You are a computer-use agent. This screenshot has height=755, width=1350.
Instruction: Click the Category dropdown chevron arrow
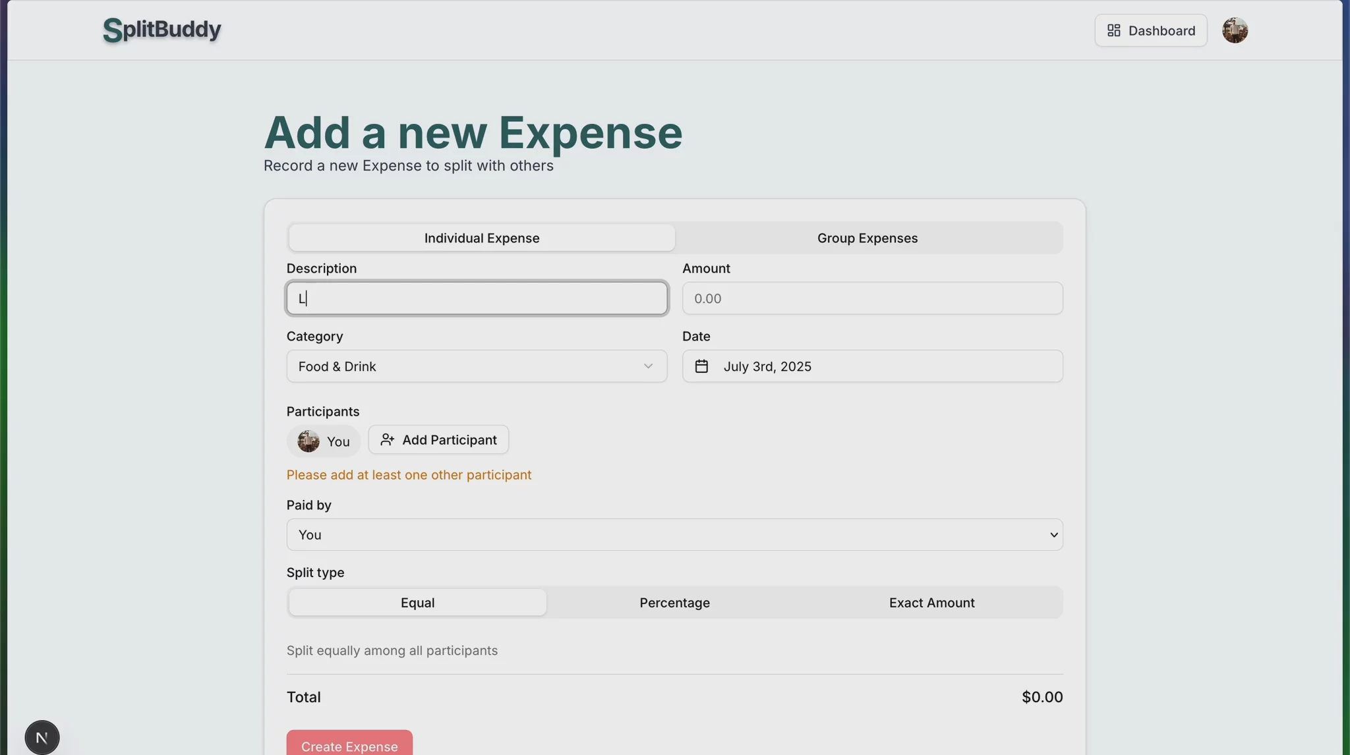pos(648,366)
